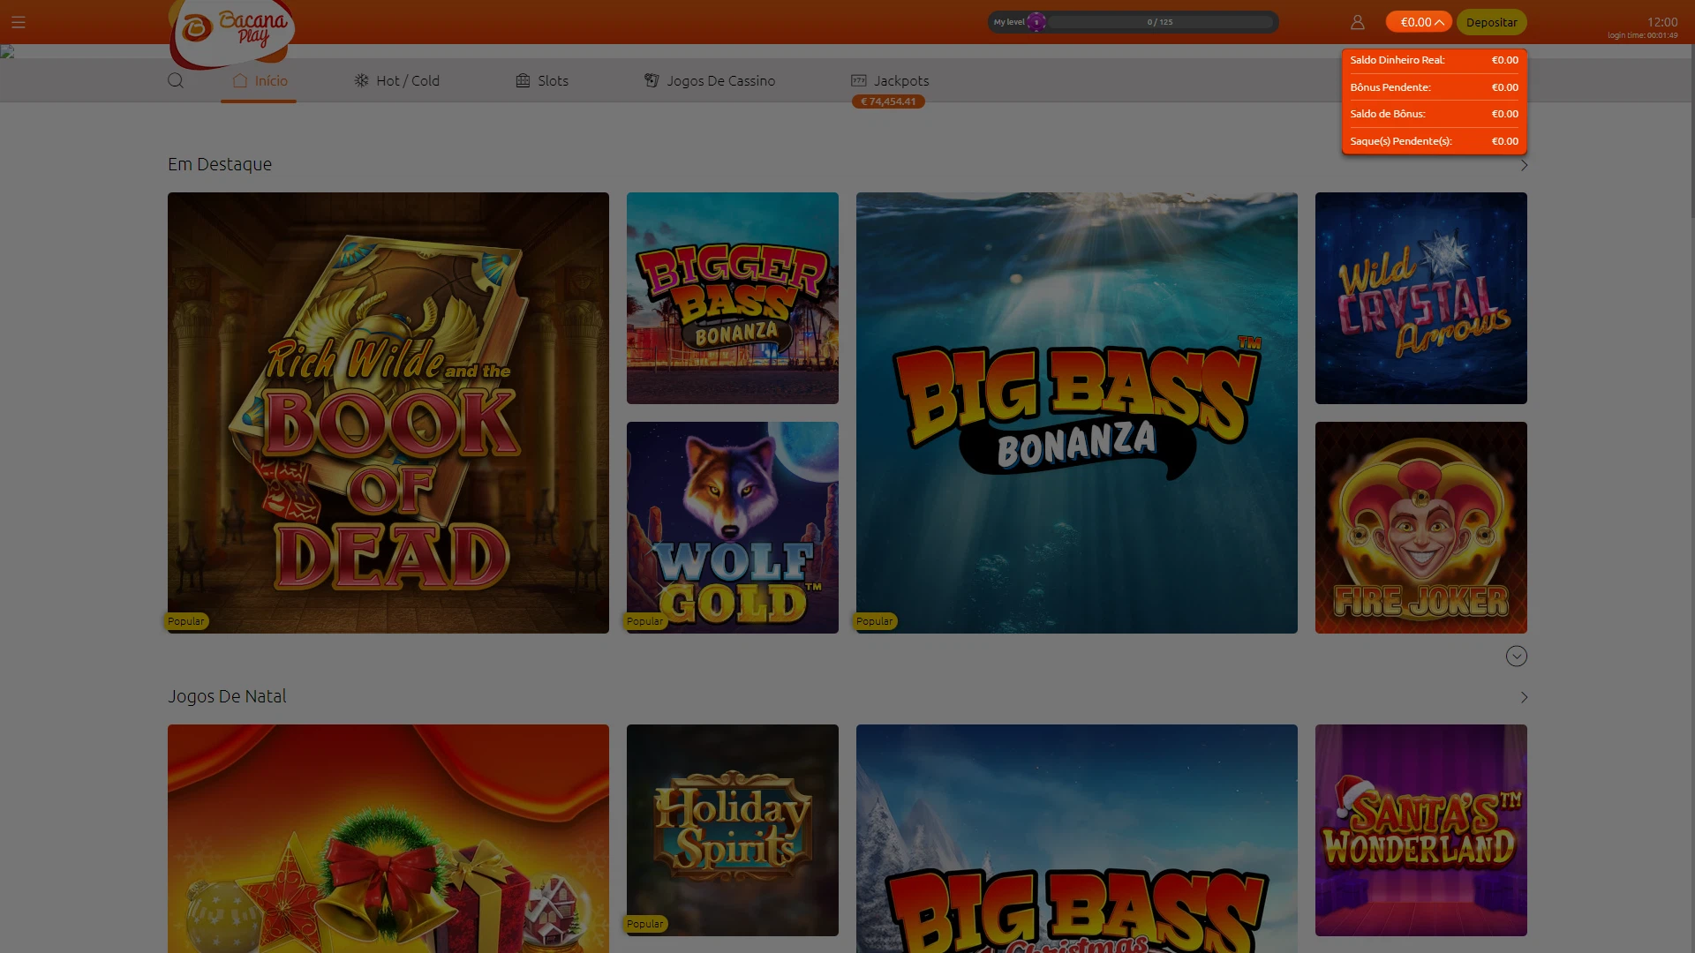Click the Popular tag on Wolf Gold
Screen dimensions: 1695x953
tap(645, 621)
